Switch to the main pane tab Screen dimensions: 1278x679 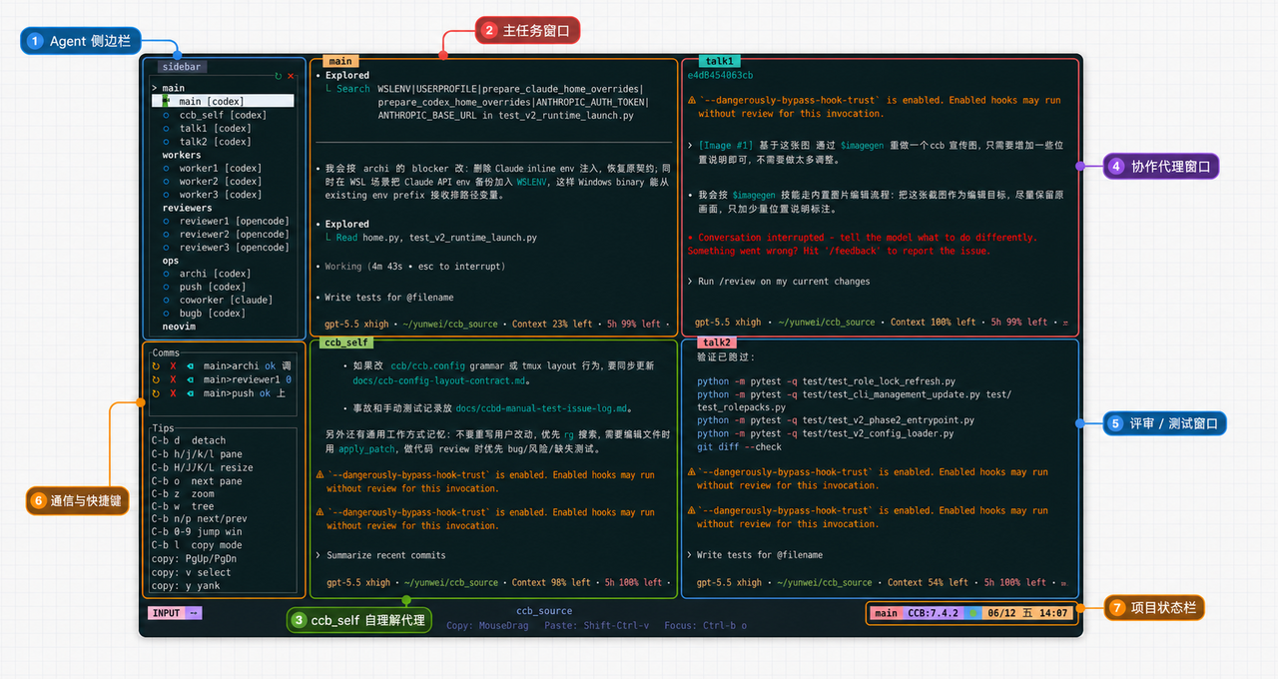pyautogui.click(x=340, y=61)
